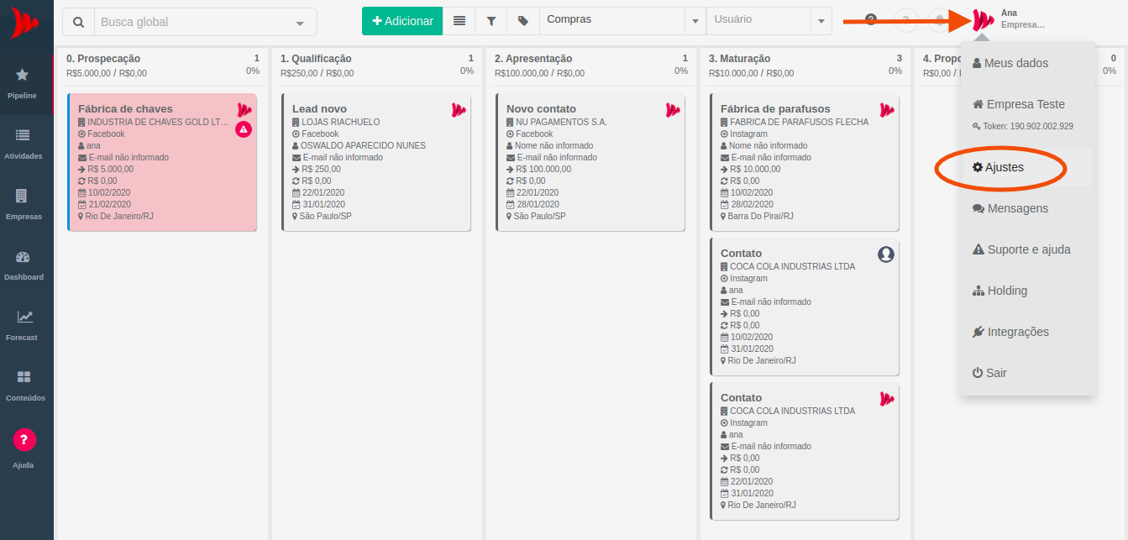Click the filter funnel icon

pyautogui.click(x=491, y=21)
